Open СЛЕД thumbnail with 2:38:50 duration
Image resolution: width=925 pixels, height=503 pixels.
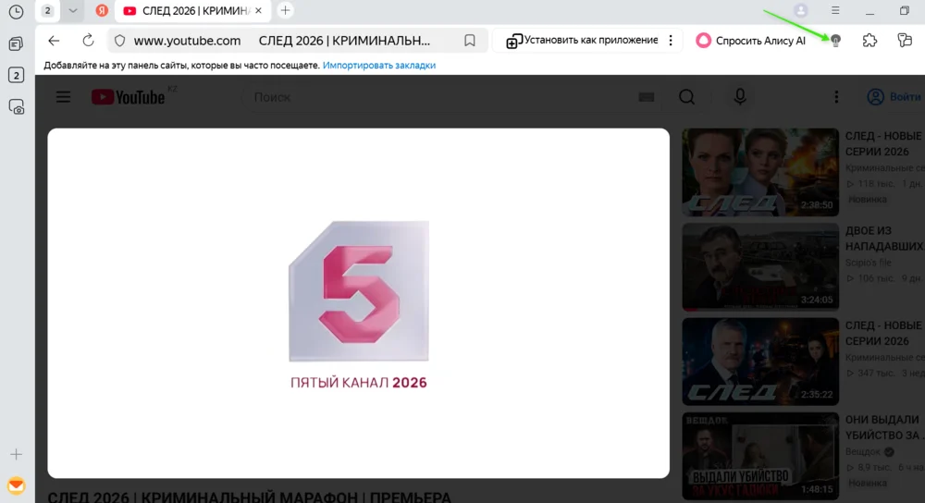(x=760, y=172)
